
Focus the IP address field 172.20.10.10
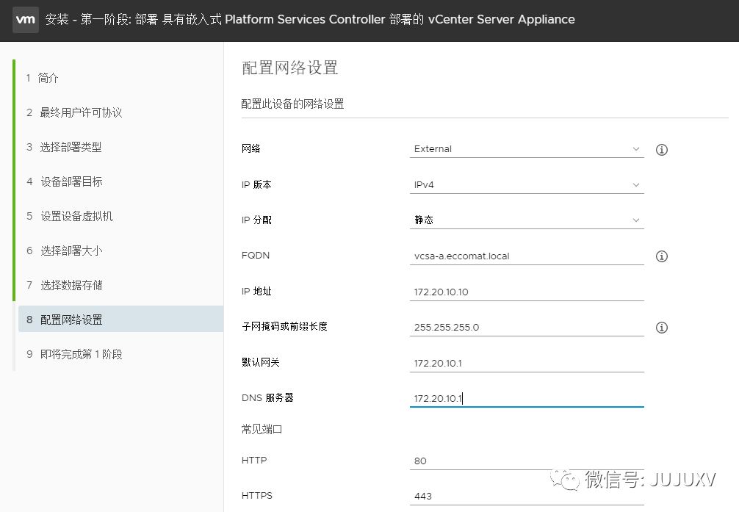pyautogui.click(x=527, y=292)
